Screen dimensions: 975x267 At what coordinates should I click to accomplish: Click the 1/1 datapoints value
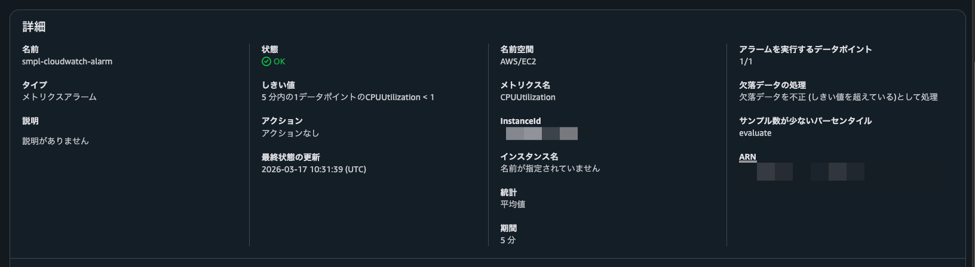point(746,61)
